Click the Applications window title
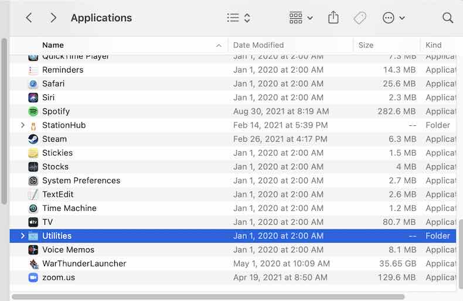 click(x=101, y=18)
